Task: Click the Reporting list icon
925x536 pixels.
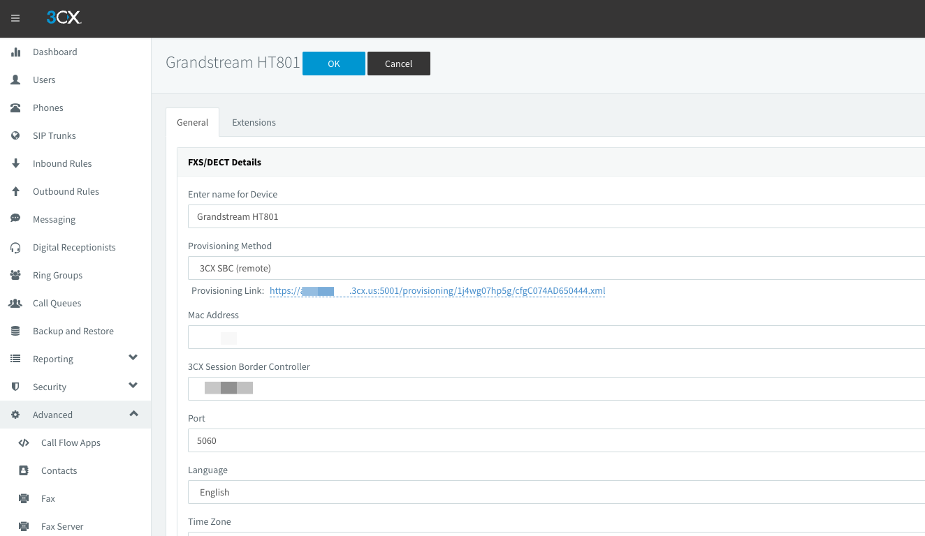Action: (15, 359)
